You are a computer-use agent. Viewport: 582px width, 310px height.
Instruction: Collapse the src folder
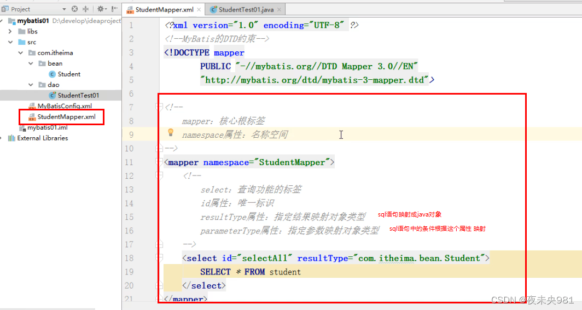[10, 42]
